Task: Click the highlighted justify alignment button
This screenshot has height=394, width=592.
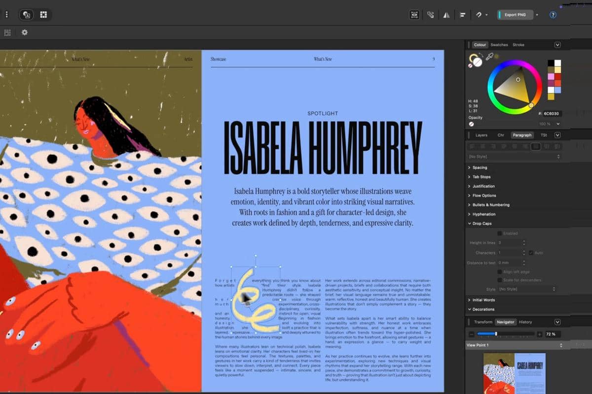Action: click(536, 146)
